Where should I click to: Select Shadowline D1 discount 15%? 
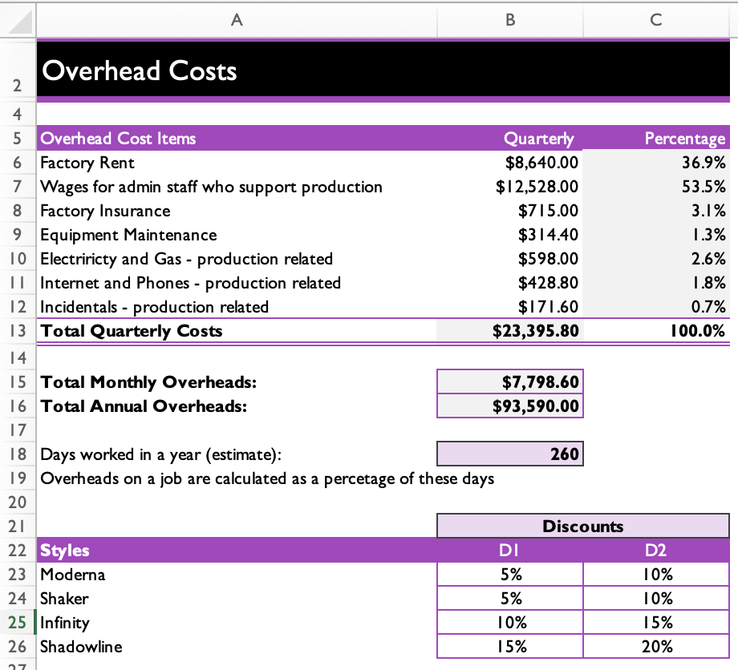510,646
